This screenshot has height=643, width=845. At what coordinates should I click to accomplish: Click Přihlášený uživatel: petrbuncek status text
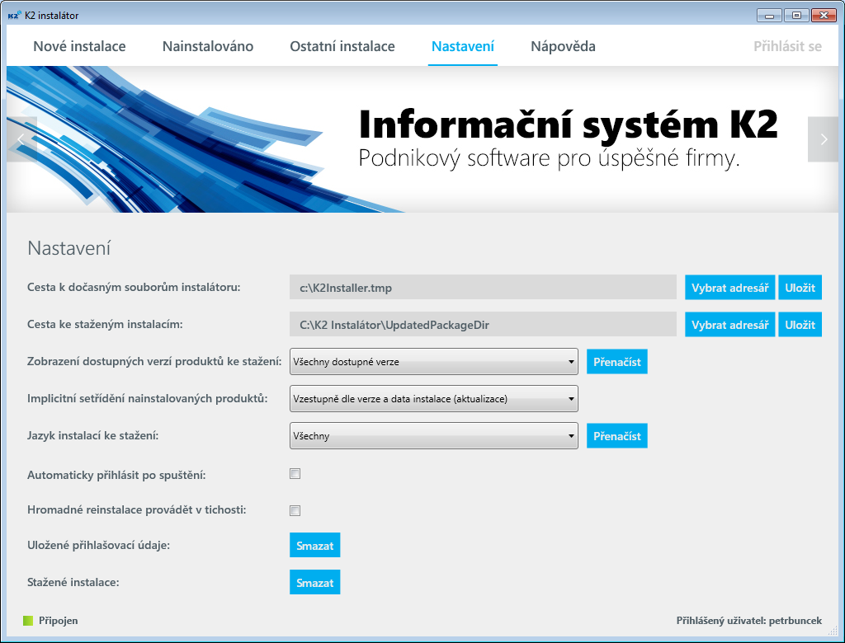[x=749, y=621]
